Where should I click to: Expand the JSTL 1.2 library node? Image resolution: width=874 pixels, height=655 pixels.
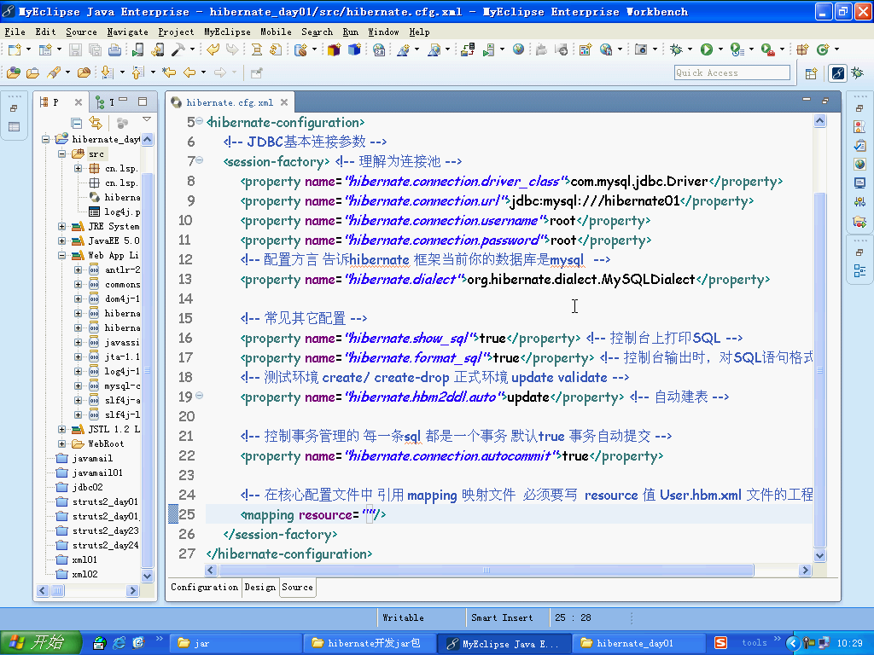(61, 429)
